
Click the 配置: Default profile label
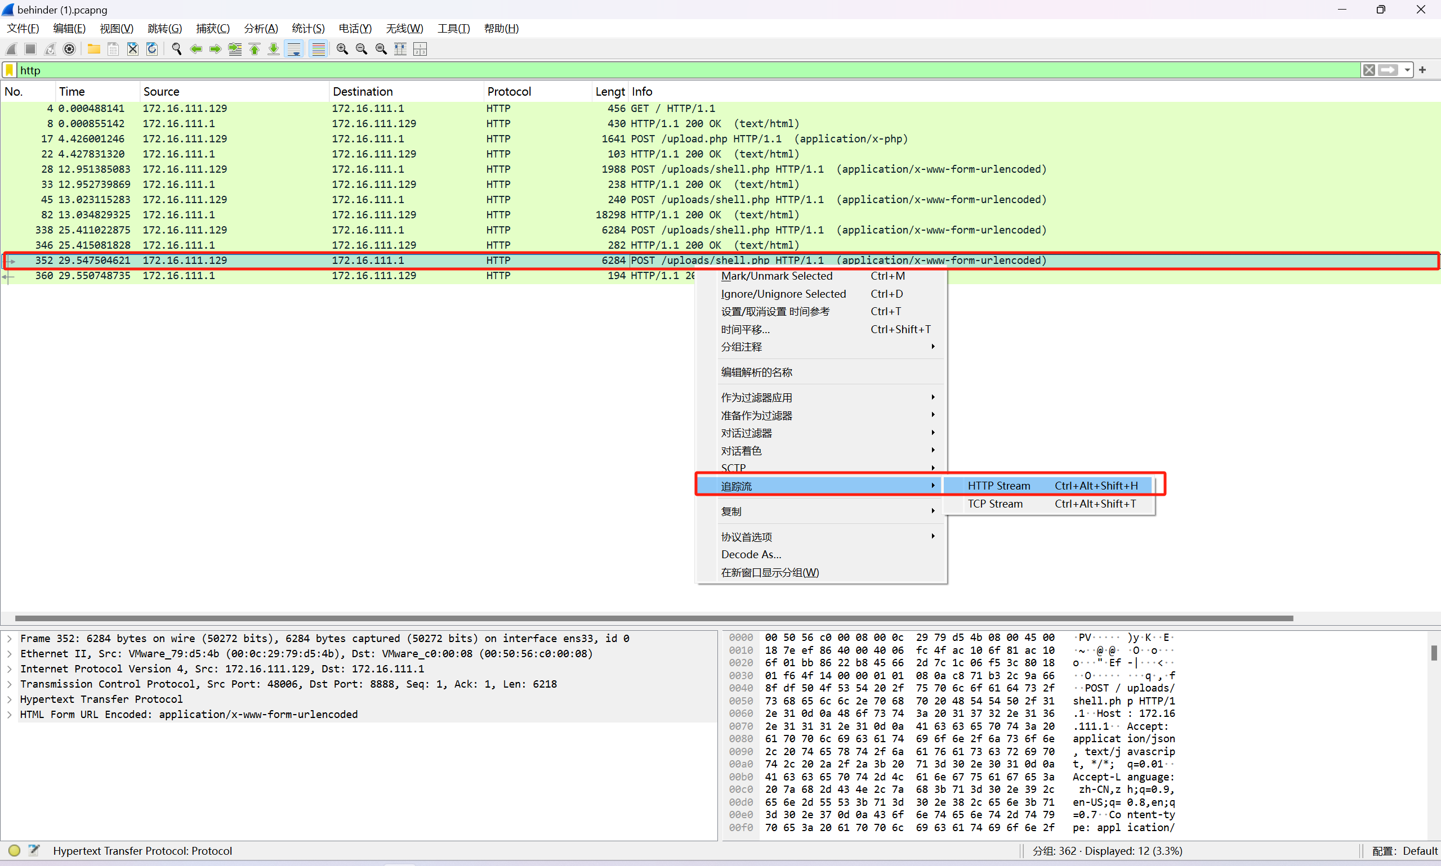click(x=1404, y=851)
